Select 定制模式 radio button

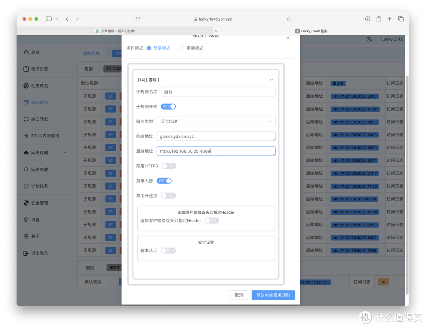[182, 48]
